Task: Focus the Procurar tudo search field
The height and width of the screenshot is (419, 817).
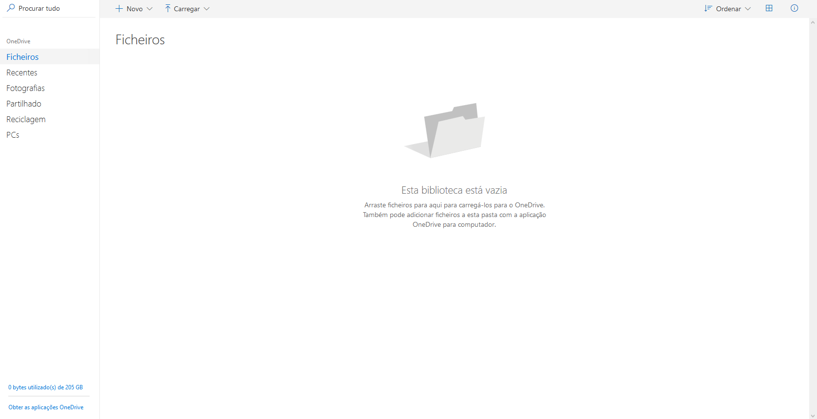Action: (x=49, y=8)
